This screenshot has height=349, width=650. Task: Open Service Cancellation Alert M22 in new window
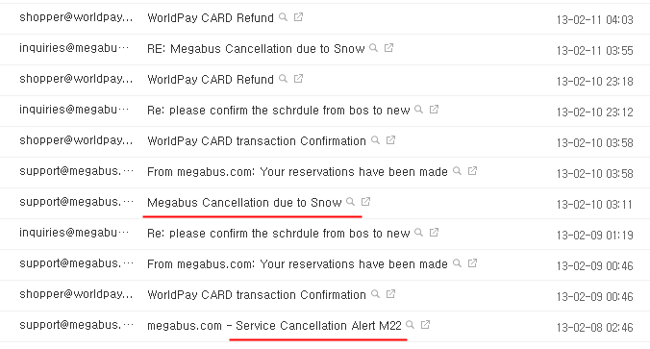(x=425, y=325)
